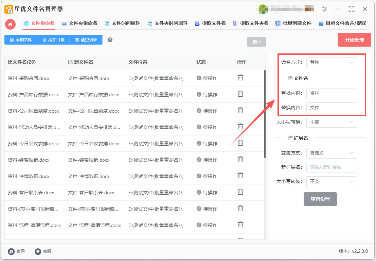Viewport: 376px width, 261px height.
Task: Click the 官网 browser icon
Action: pos(12,251)
